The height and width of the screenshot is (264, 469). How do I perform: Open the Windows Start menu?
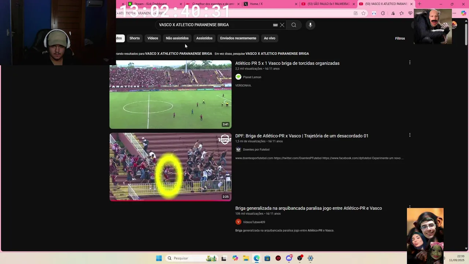click(x=159, y=258)
